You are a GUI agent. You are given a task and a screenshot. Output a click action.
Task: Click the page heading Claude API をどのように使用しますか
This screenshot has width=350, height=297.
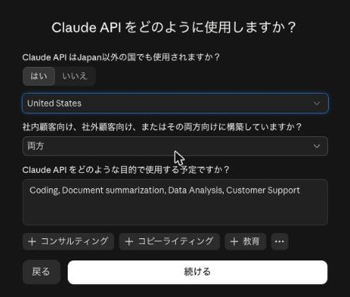click(x=174, y=27)
